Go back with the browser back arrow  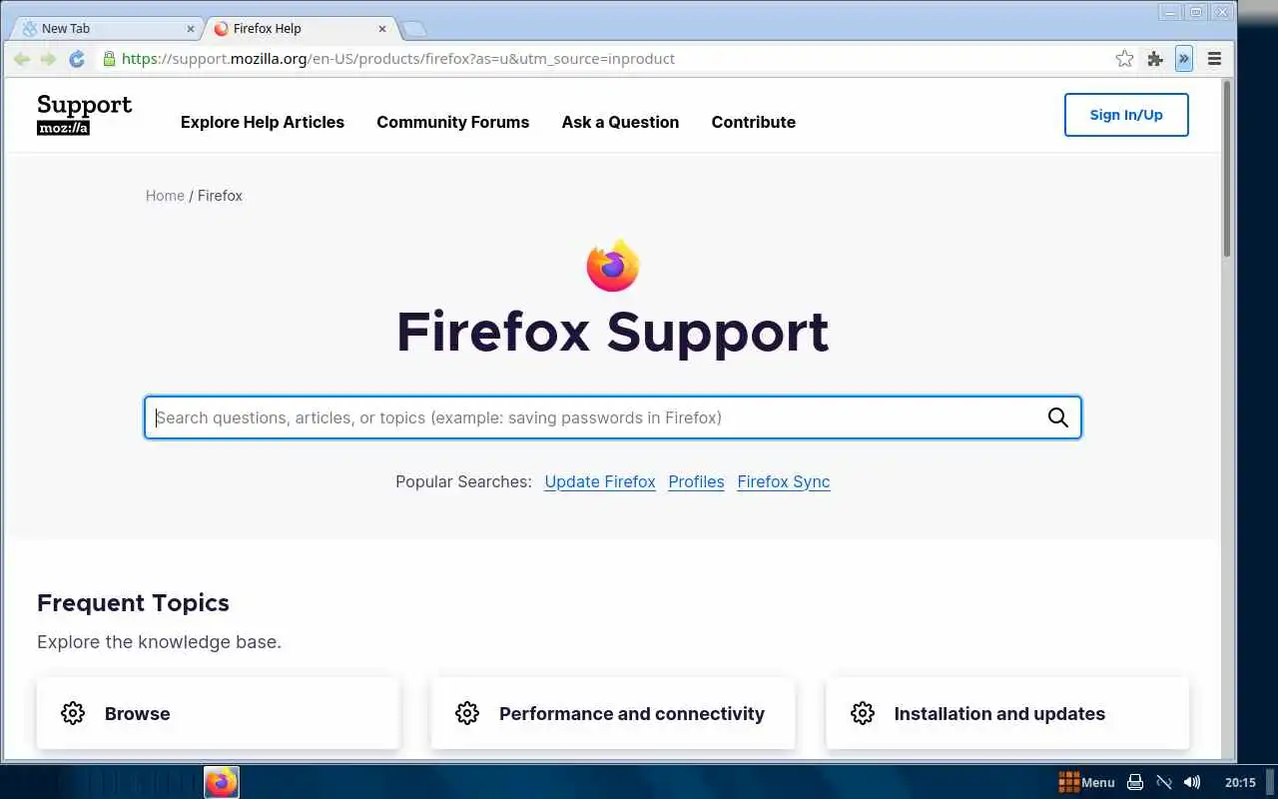21,59
